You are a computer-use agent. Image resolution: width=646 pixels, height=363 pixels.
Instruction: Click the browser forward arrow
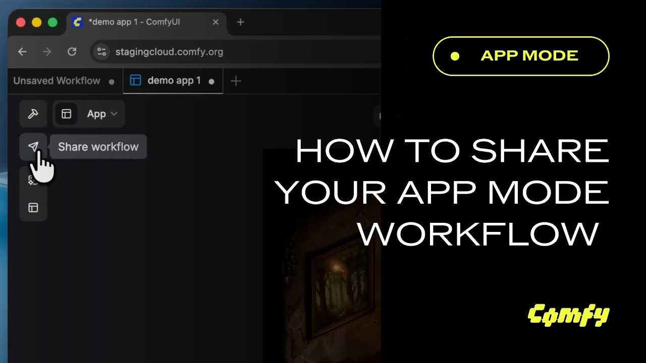click(47, 52)
